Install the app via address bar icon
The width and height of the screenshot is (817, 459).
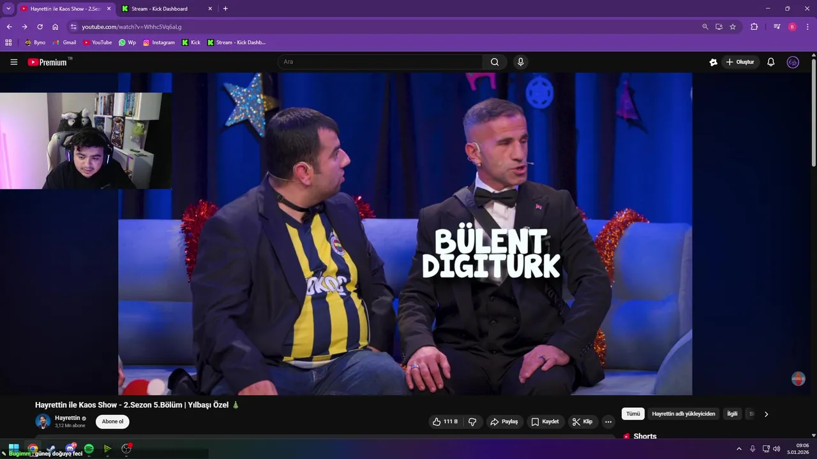pyautogui.click(x=719, y=27)
